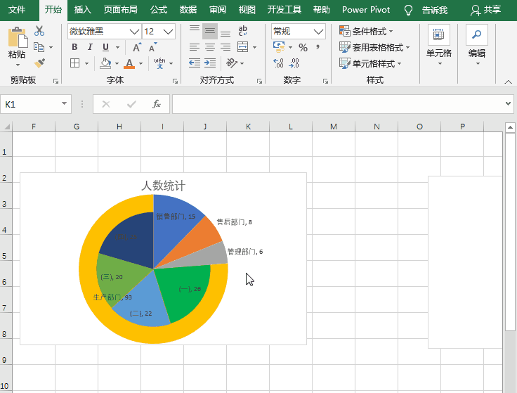Expand the Name Box dropdown
The image size is (517, 393).
click(x=64, y=104)
